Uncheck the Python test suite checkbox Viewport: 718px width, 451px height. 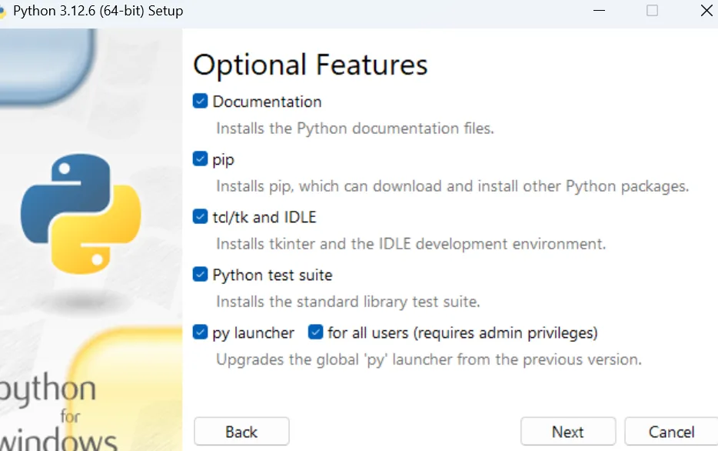[x=201, y=275]
